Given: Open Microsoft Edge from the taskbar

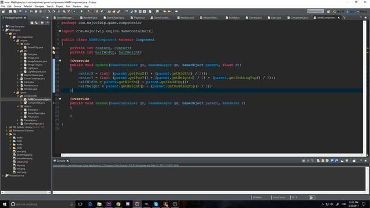Looking at the screenshot, I should coord(90,204).
